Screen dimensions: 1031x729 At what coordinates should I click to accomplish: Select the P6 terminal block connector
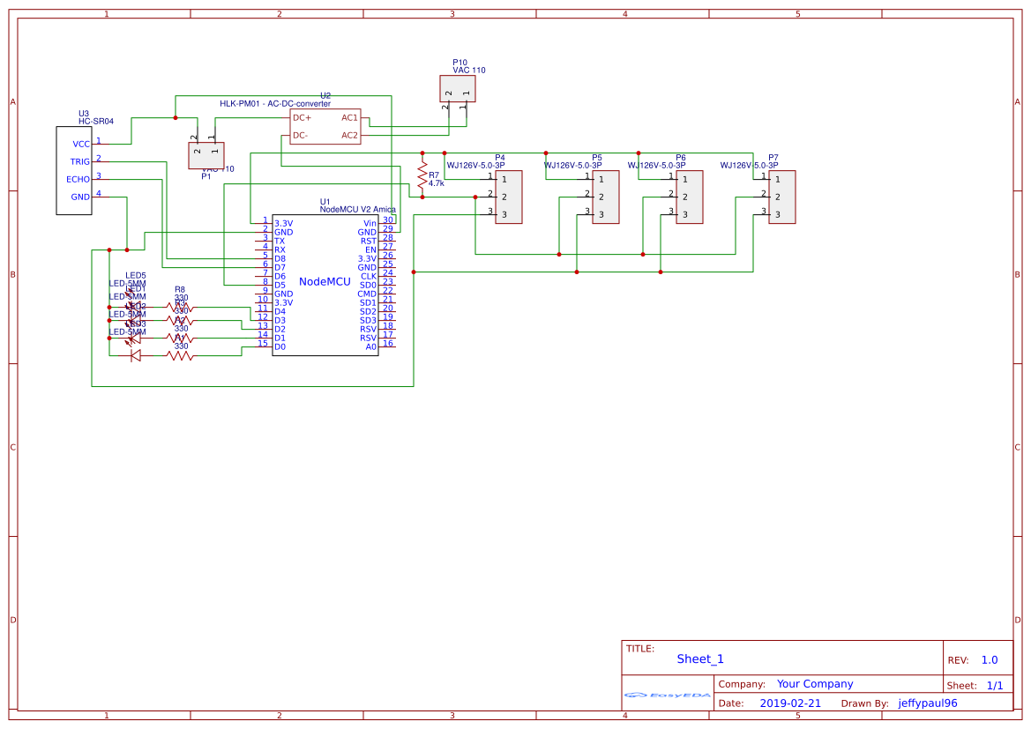pos(689,197)
